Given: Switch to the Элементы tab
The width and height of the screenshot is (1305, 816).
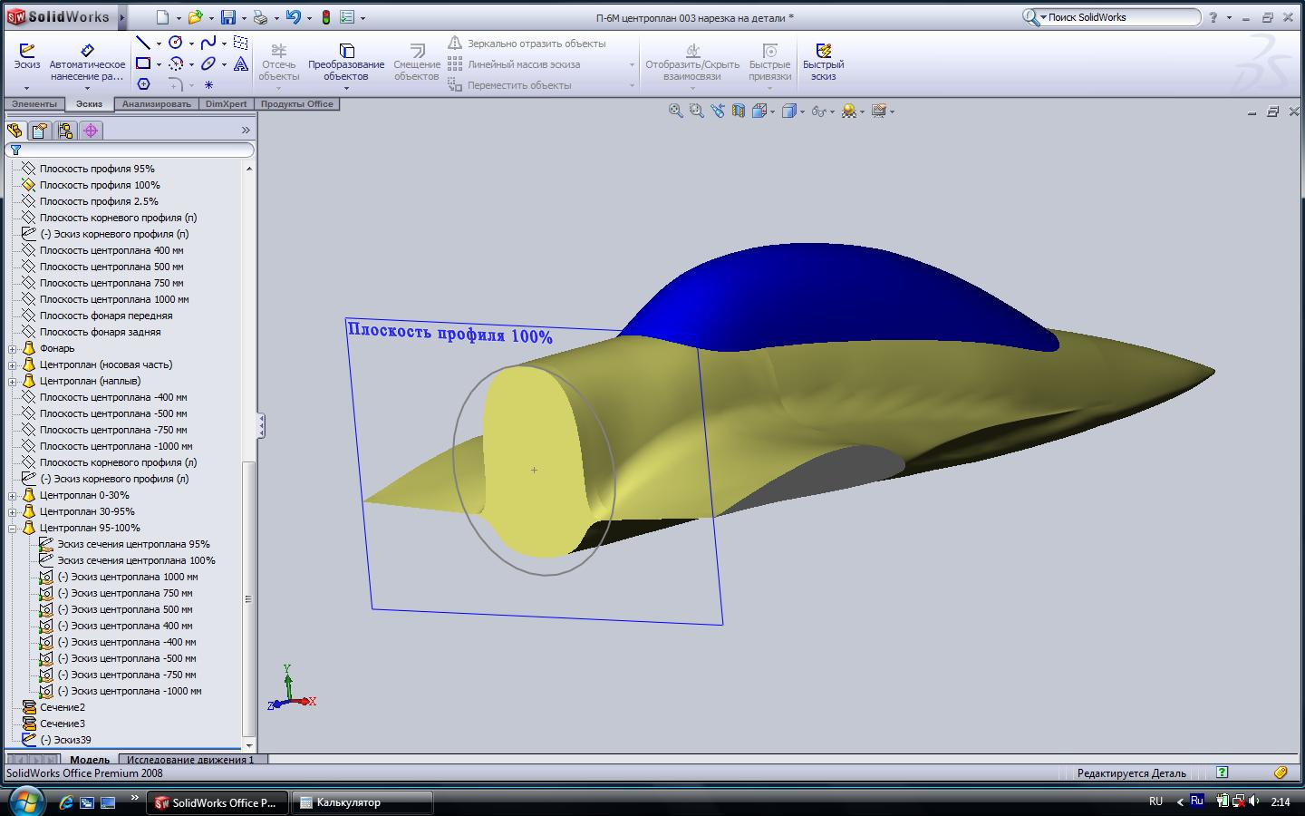Looking at the screenshot, I should point(34,104).
